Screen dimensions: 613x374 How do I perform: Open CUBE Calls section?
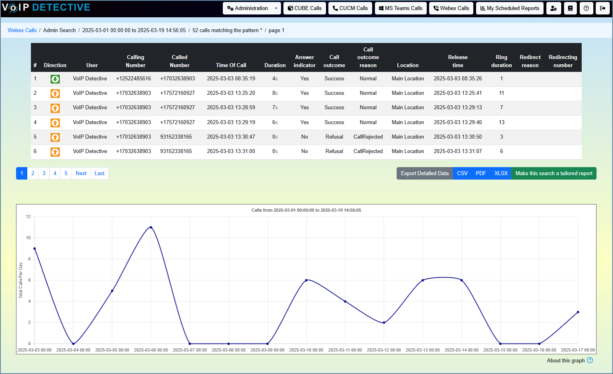point(305,8)
